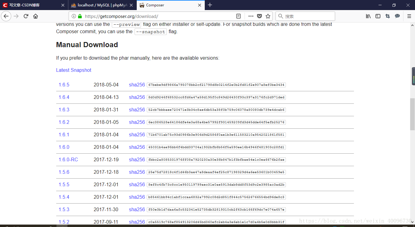The height and width of the screenshot is (227, 415).
Task: Open the Firefox Library
Action: 368,16
